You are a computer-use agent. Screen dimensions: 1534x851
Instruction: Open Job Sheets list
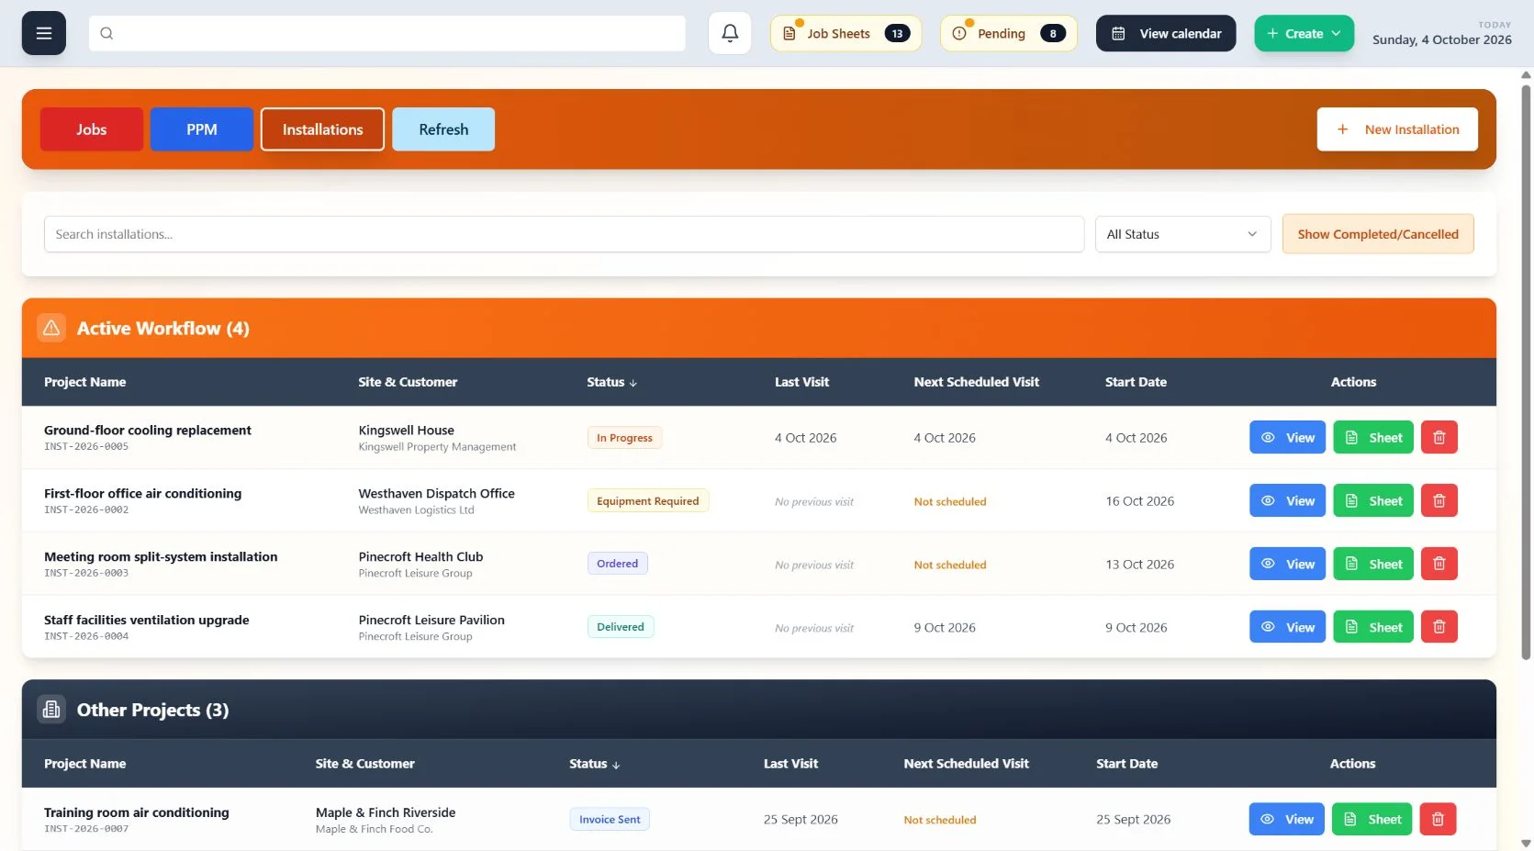coord(845,33)
